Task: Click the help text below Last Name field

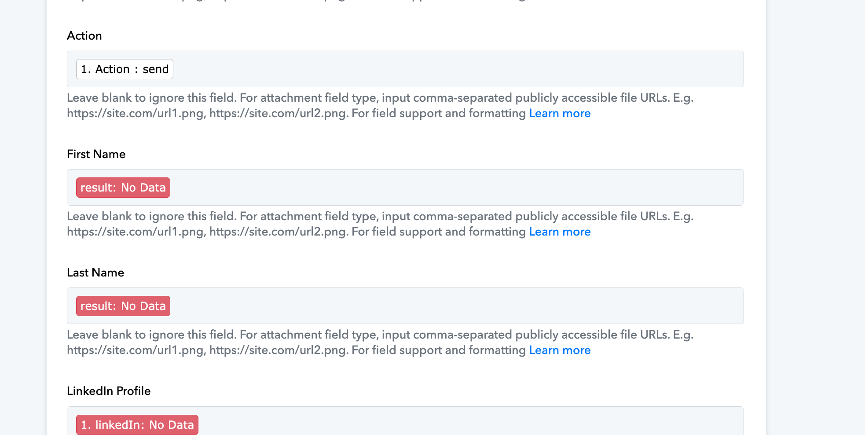Action: pos(380,342)
